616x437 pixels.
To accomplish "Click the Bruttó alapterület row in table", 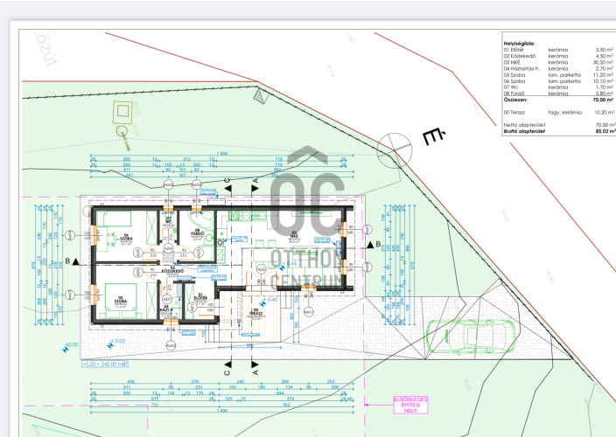I will 557,131.
